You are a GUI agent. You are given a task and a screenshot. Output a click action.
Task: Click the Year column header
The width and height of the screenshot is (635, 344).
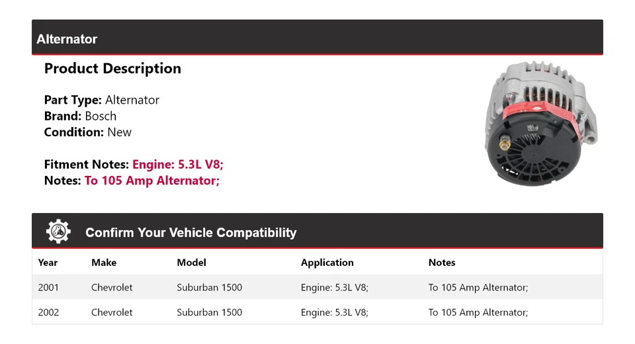click(x=48, y=263)
